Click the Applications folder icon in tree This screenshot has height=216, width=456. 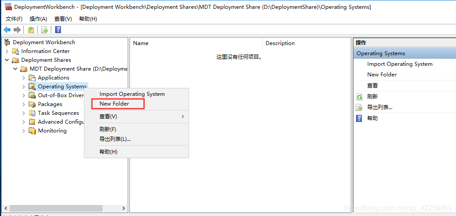pyautogui.click(x=32, y=78)
